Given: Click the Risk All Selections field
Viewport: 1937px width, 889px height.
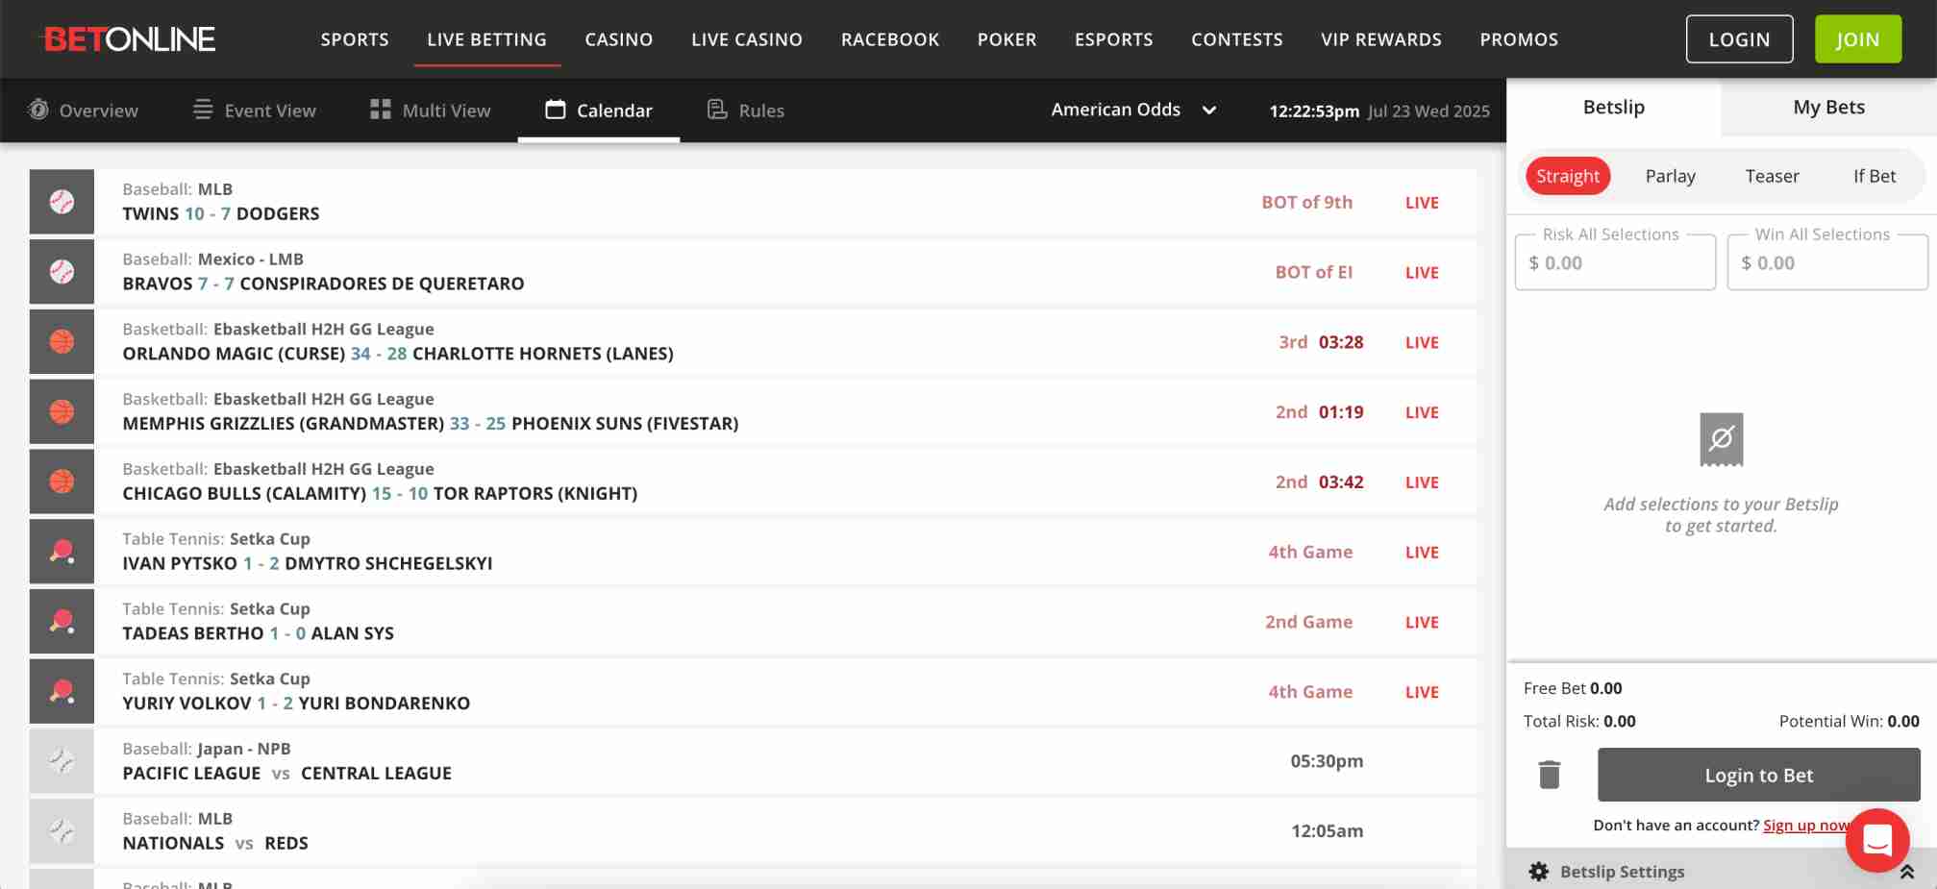Looking at the screenshot, I should click(1615, 261).
